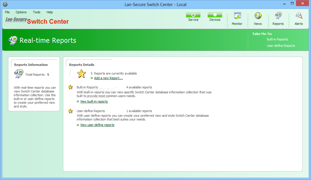Image resolution: width=311 pixels, height=180 pixels.
Task: Open the File menu
Action: click(7, 12)
